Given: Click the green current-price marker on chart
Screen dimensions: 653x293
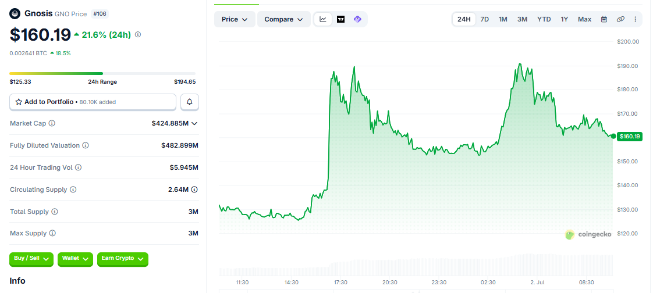Looking at the screenshot, I should [x=613, y=136].
